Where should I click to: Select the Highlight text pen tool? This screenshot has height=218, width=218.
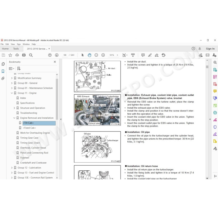click(150, 55)
